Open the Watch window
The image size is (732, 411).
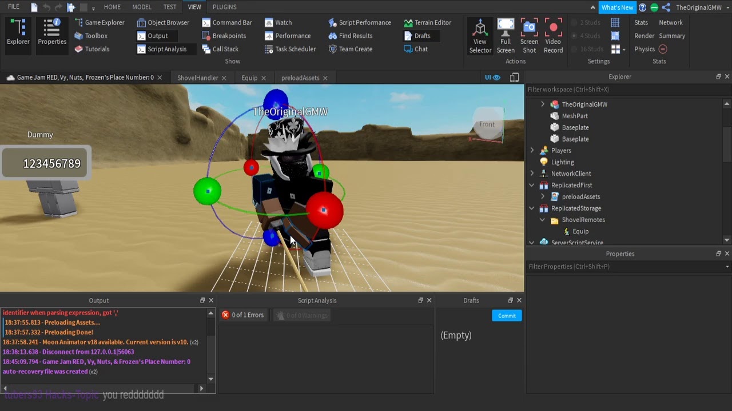point(278,23)
